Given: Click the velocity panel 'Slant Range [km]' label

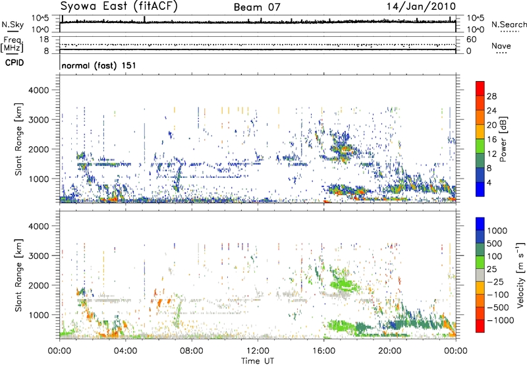Looking at the screenshot, I should 18,275.
